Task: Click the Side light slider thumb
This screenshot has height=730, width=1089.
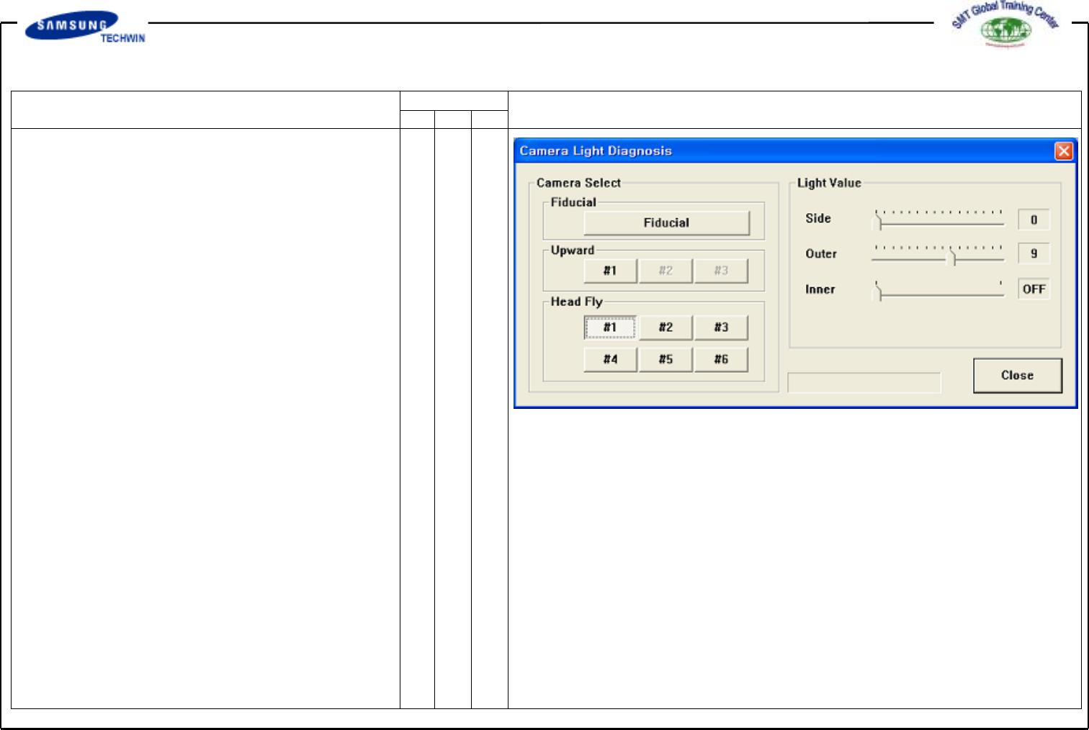Action: (878, 221)
